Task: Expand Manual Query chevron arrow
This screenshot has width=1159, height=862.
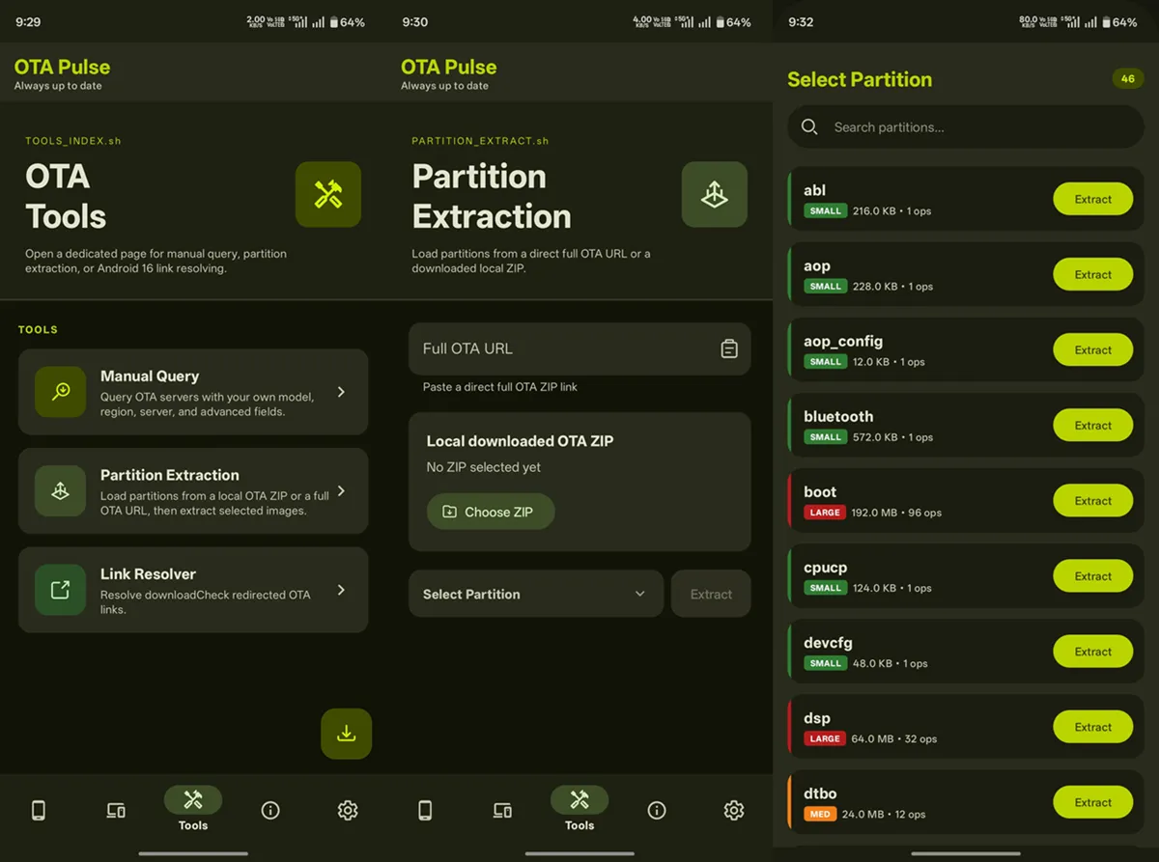Action: [x=341, y=392]
